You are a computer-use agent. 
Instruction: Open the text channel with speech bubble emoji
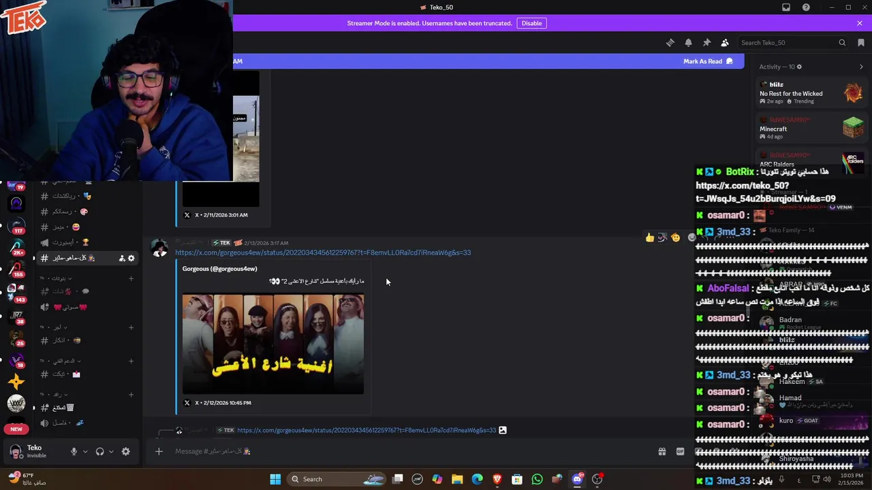click(88, 291)
